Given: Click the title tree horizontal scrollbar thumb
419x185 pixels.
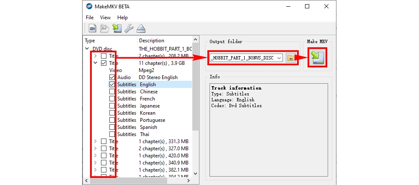Looking at the screenshot, I should point(129,180).
